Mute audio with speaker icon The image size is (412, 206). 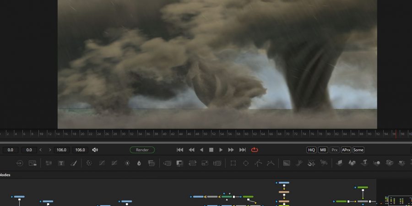pos(95,150)
